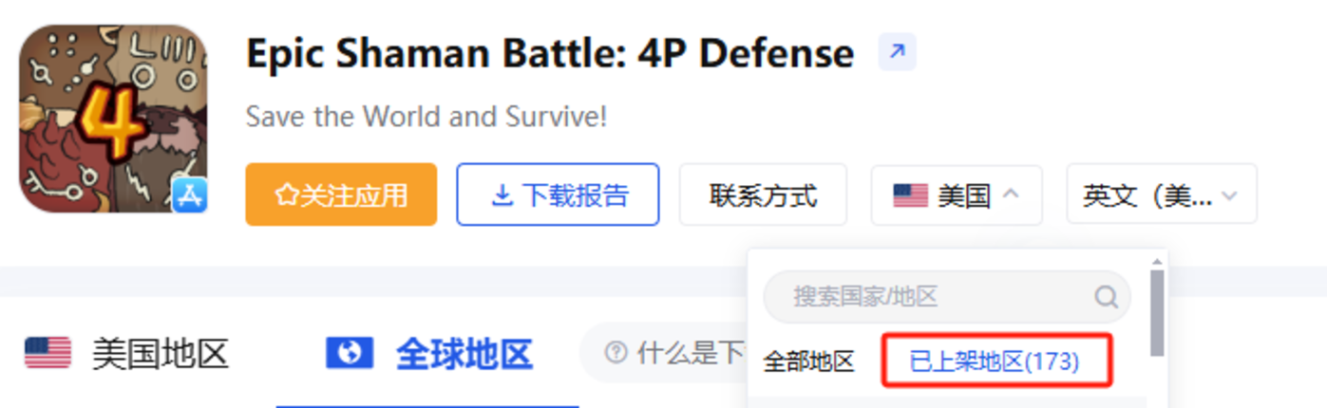Follow the app with 关注应用 button
This screenshot has width=1327, height=408.
(x=341, y=195)
